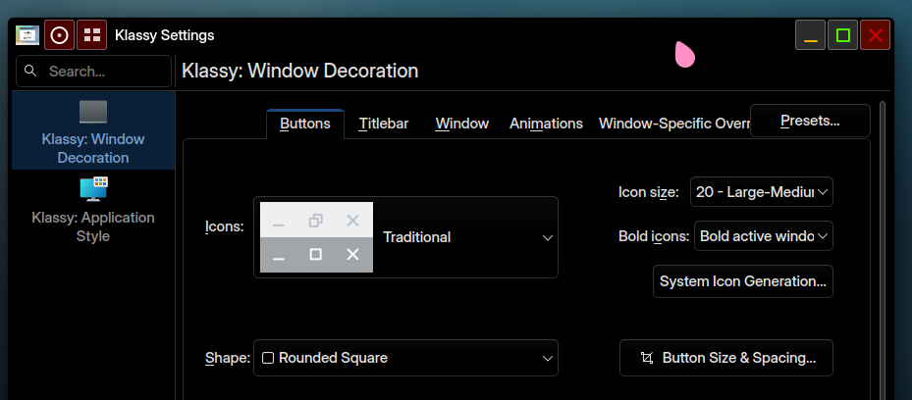Click the circle-dot titlebar button
This screenshot has width=912, height=400.
tap(59, 35)
